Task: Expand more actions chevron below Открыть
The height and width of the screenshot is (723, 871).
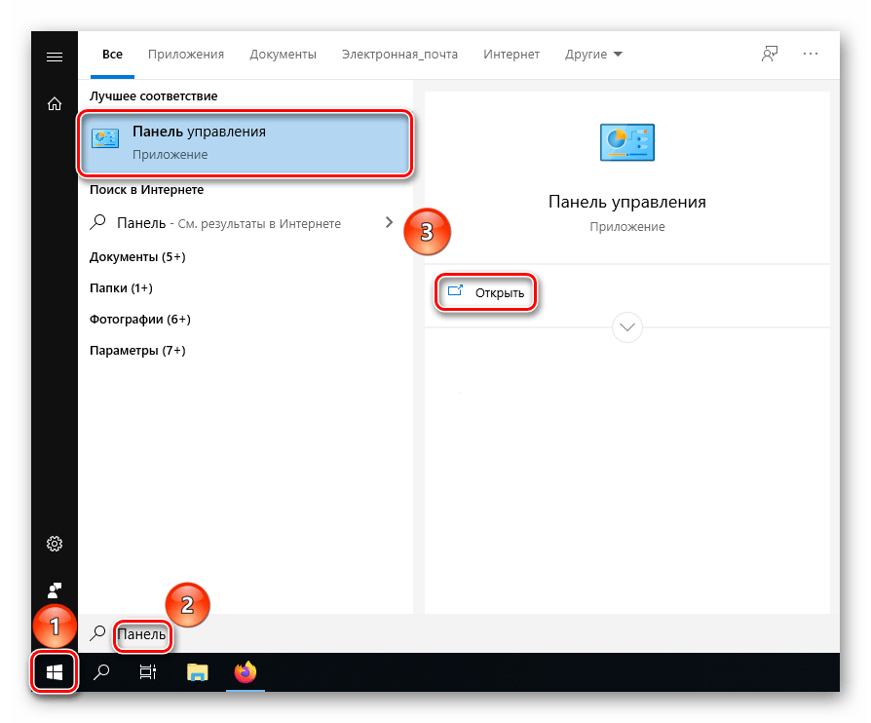Action: [x=627, y=327]
